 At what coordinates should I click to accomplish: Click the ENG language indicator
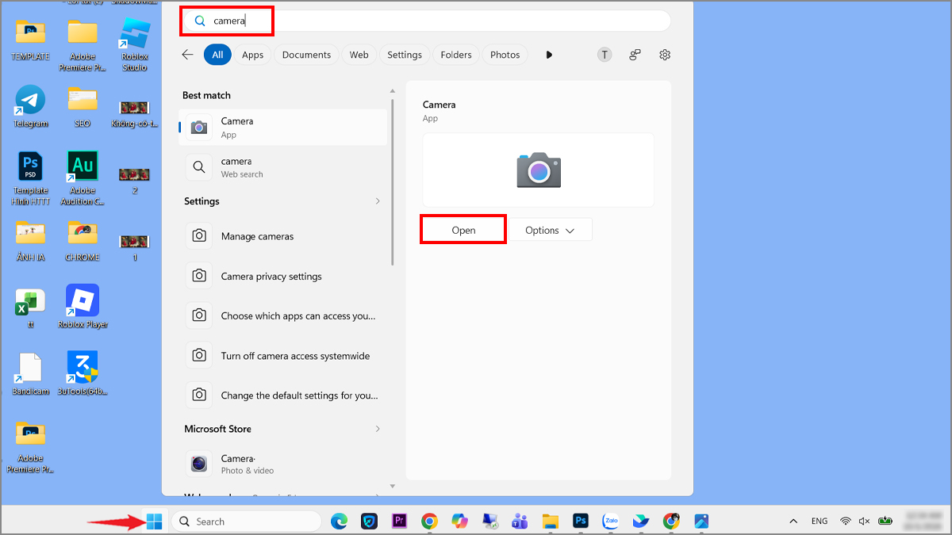(x=820, y=521)
